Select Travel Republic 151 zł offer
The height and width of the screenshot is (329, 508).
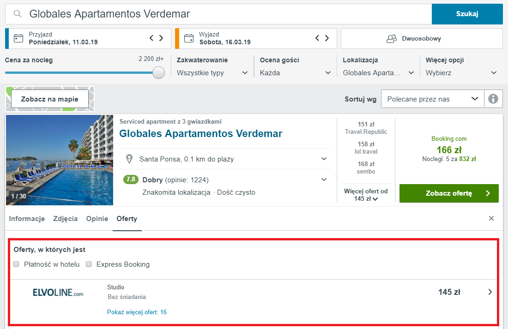(366, 128)
